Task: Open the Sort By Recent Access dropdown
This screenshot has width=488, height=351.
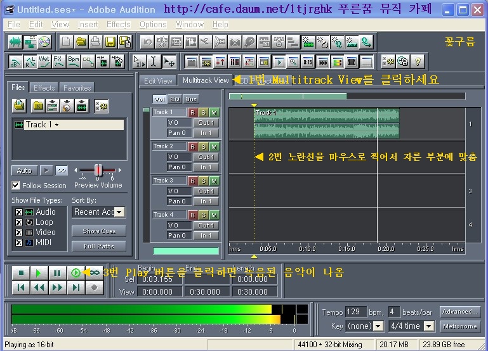Action: pyautogui.click(x=119, y=212)
